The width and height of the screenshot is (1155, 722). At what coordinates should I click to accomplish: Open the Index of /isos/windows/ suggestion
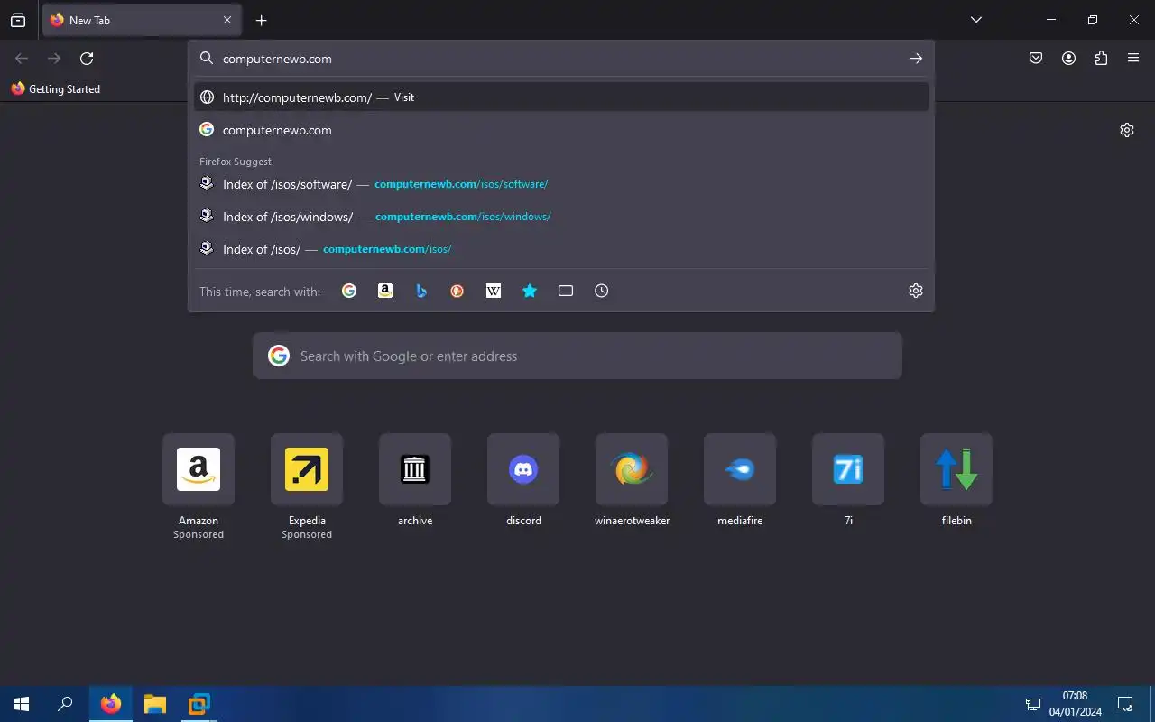click(561, 217)
